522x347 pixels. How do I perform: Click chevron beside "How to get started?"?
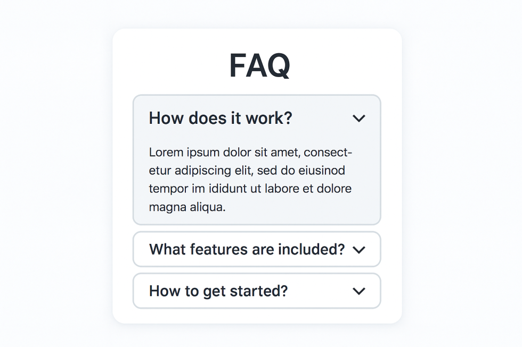coord(359,291)
